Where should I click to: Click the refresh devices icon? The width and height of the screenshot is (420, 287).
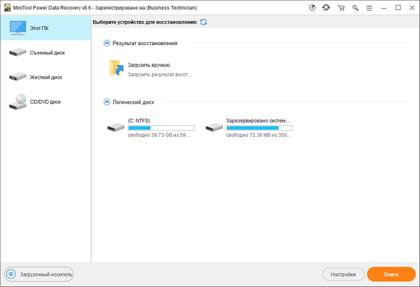point(203,22)
